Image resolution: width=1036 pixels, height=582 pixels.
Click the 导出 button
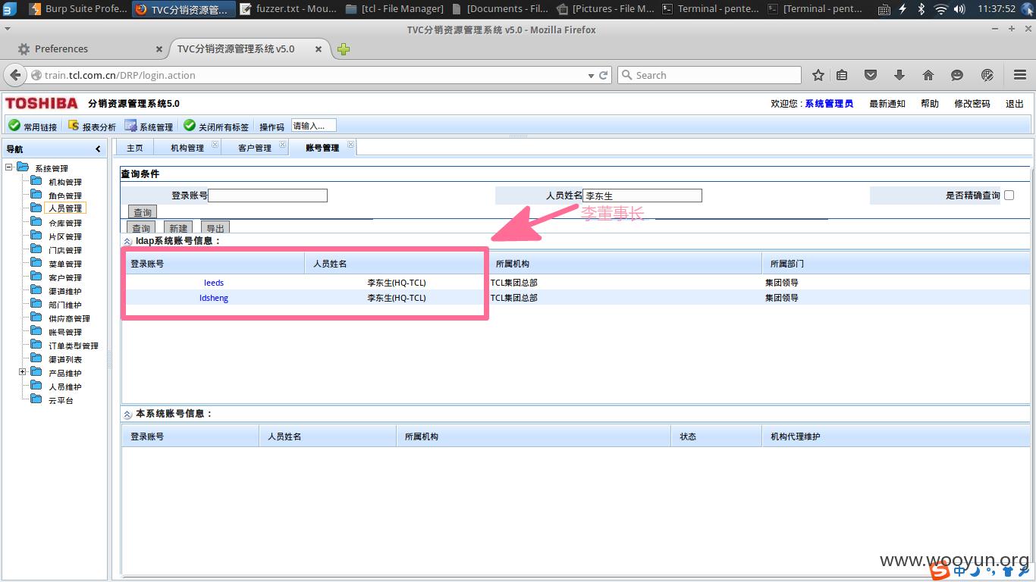tap(215, 228)
